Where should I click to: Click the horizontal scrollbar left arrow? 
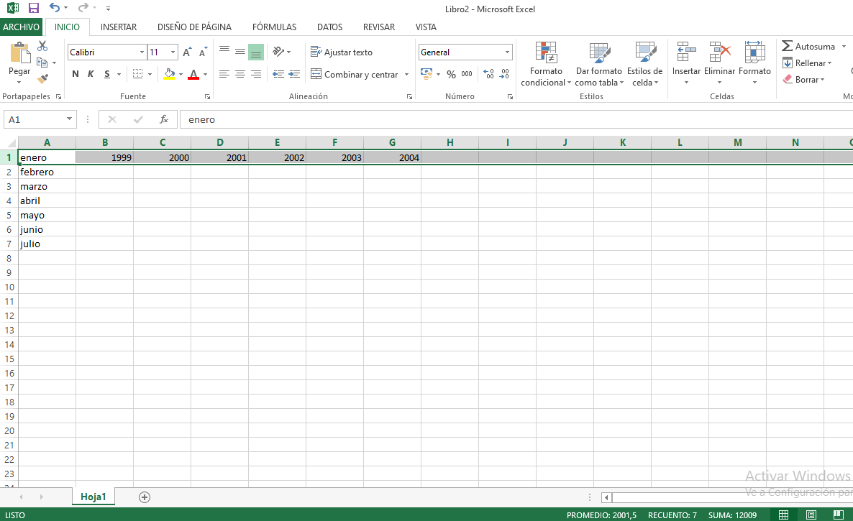[606, 497]
